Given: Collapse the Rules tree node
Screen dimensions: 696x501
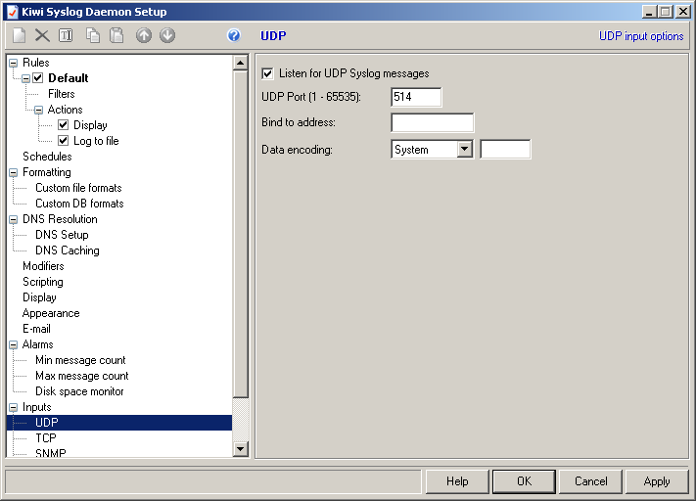Looking at the screenshot, I should click(x=14, y=63).
